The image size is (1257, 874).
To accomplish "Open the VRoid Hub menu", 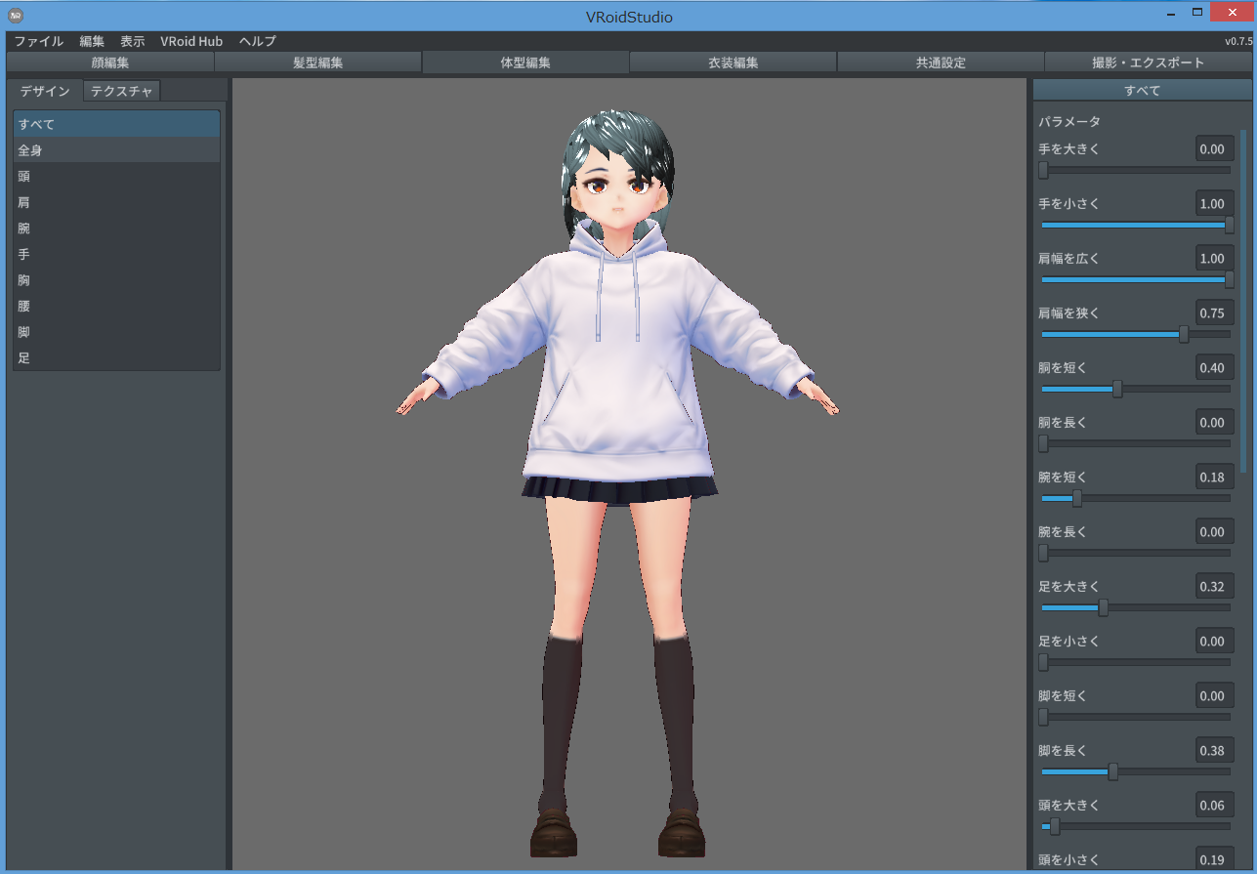I will 191,41.
